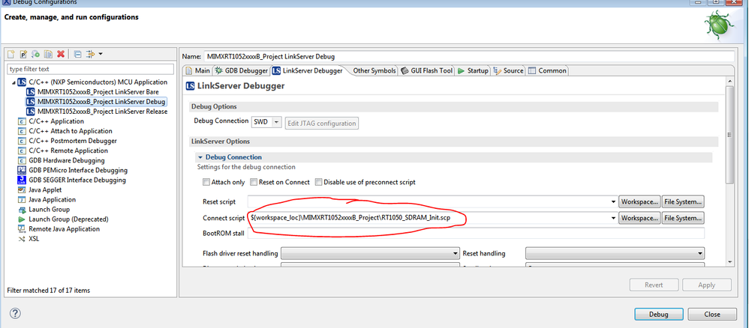This screenshot has width=749, height=328.
Task: Open the filter launch configurations menu
Action: tap(95, 54)
